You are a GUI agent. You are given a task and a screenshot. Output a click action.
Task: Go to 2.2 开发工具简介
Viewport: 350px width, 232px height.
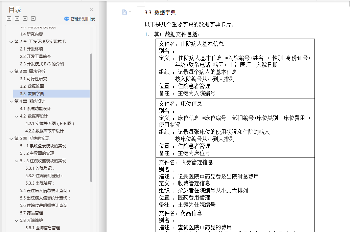36,57
